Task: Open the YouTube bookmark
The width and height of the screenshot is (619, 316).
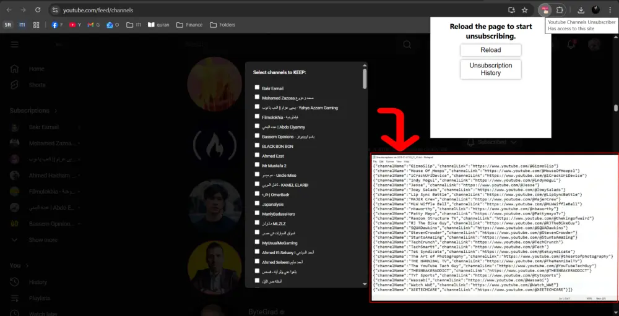Action: [75, 25]
